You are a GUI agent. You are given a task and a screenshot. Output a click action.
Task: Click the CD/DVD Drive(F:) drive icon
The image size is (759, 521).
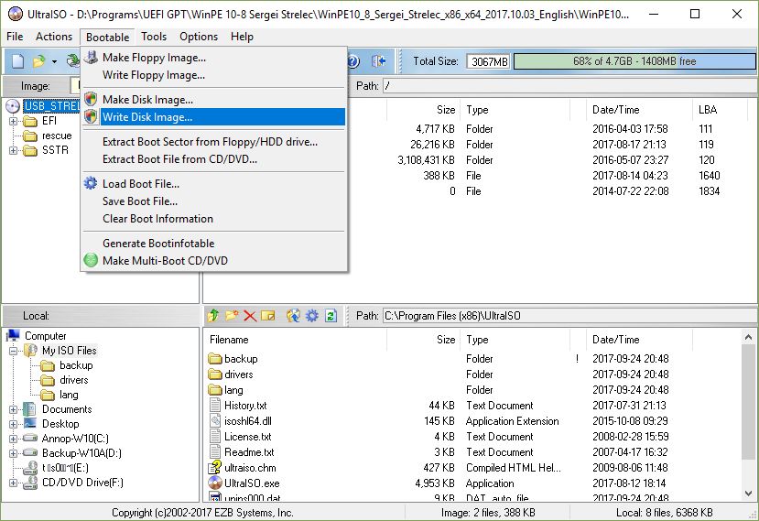pyautogui.click(x=30, y=483)
